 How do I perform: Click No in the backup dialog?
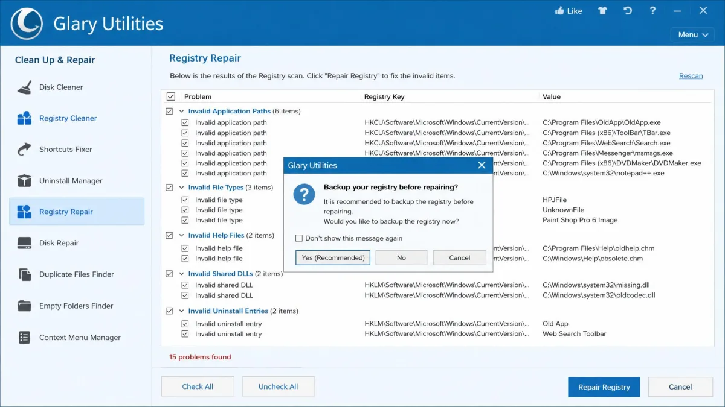point(401,257)
